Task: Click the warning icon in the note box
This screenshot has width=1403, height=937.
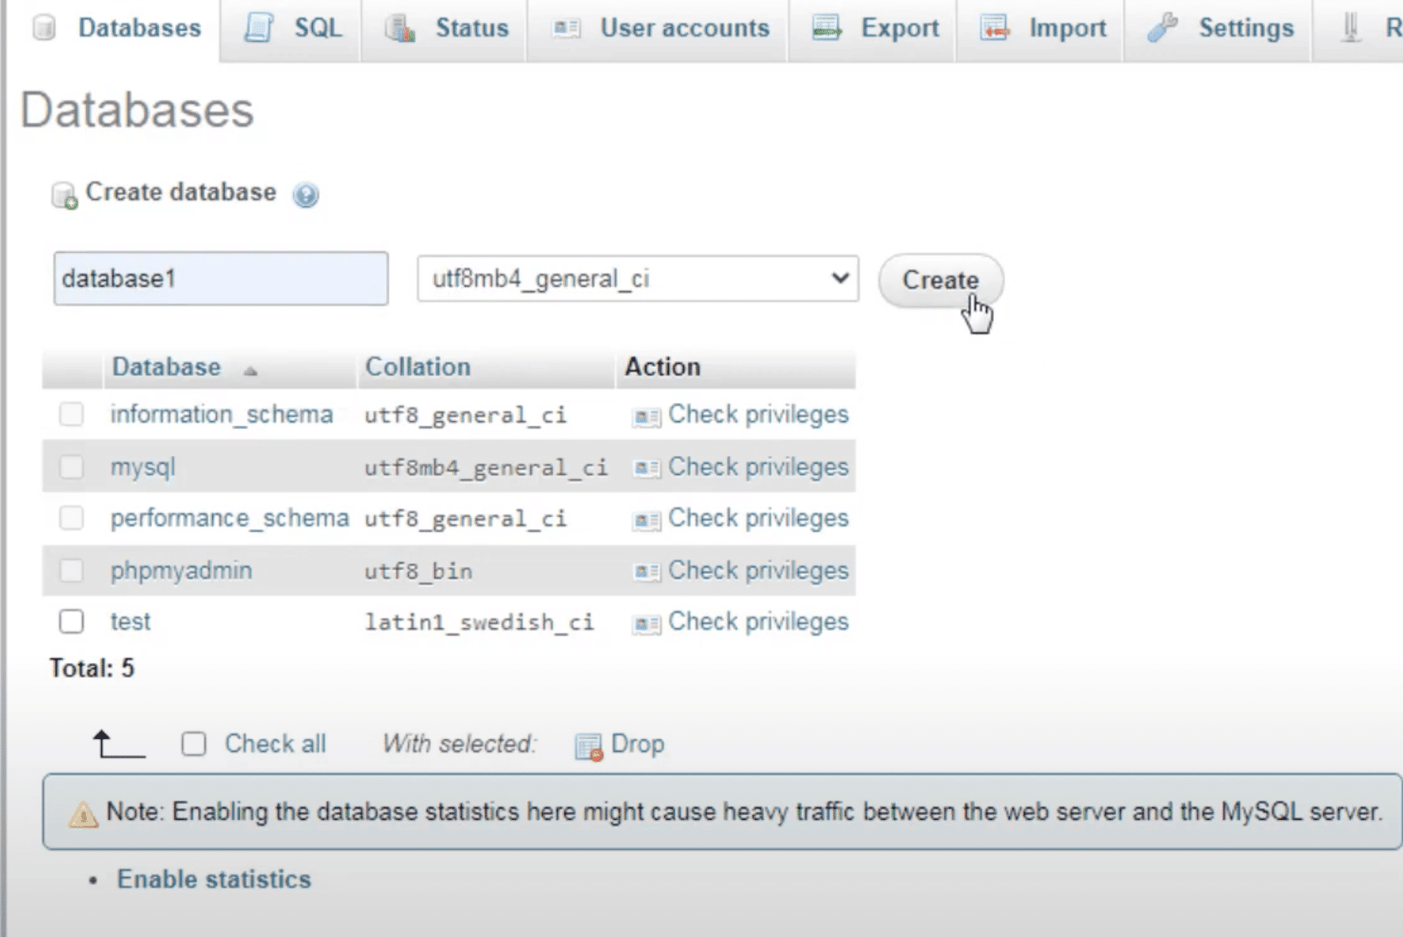Action: click(x=82, y=814)
